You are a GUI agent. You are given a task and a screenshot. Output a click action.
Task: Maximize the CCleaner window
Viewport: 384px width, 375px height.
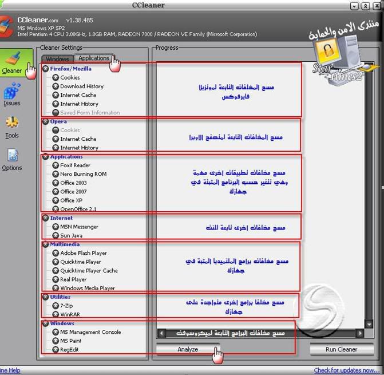tap(365, 6)
